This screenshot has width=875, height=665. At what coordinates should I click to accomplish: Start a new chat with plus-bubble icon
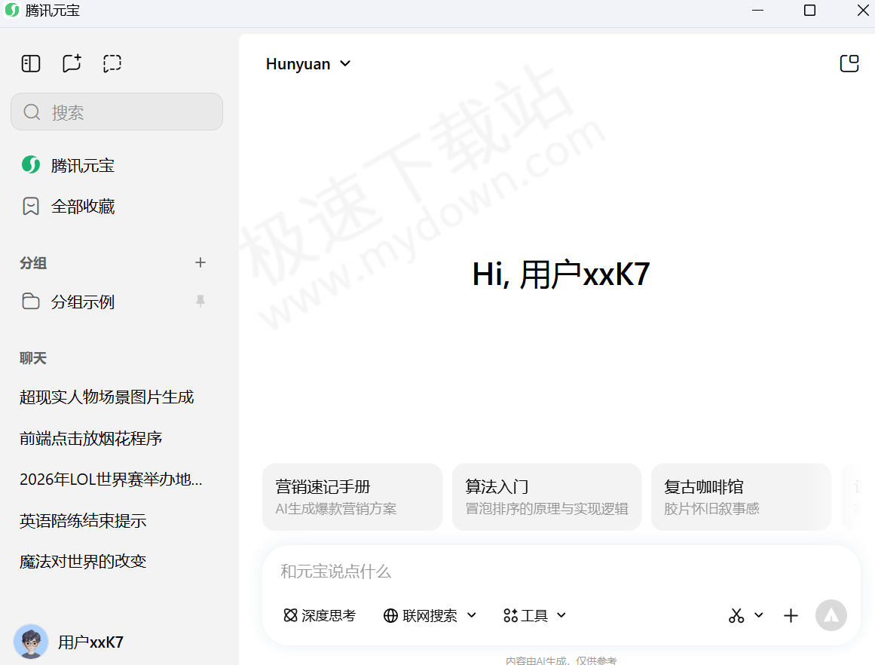[x=72, y=63]
